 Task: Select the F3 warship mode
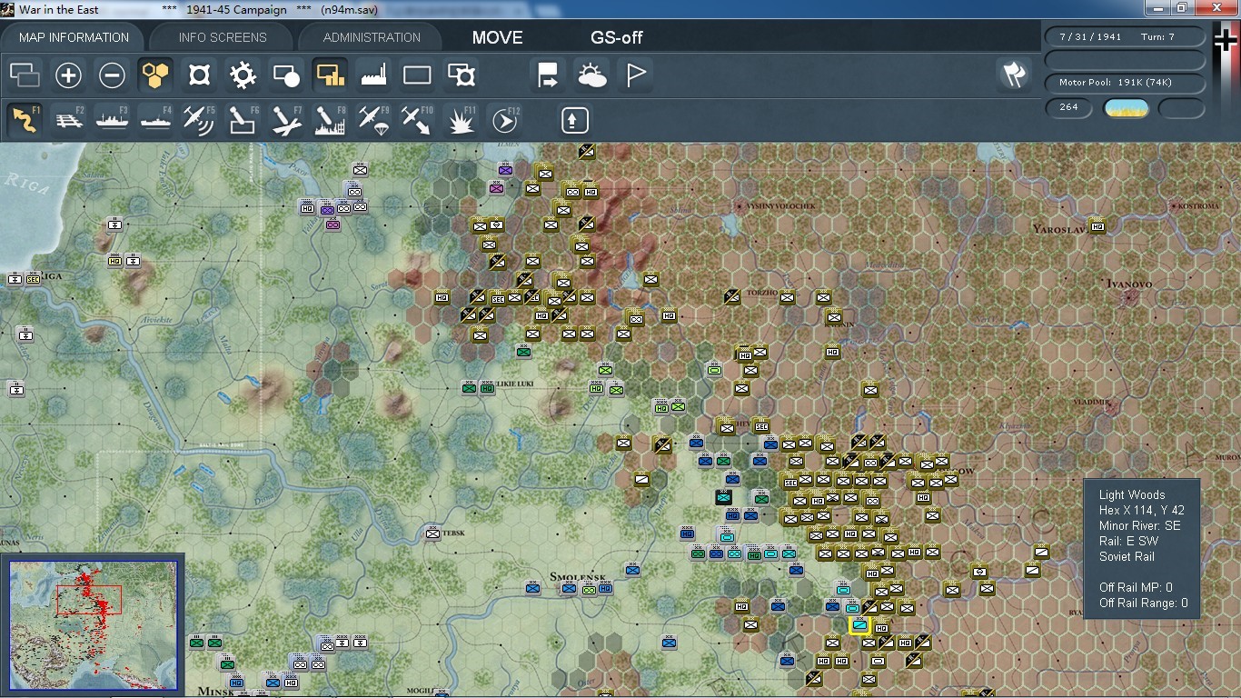[112, 119]
